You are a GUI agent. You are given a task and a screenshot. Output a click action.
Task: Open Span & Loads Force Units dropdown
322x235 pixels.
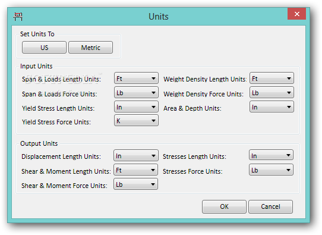pos(136,93)
